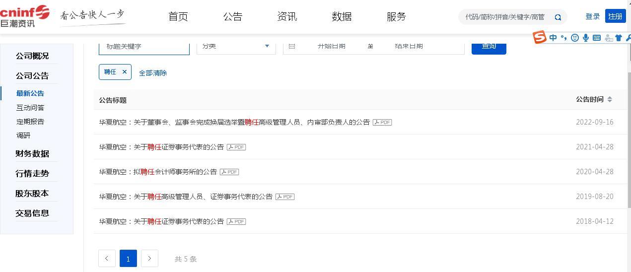Select 调研 sidebar item
This screenshot has height=272, width=631.
[23, 136]
